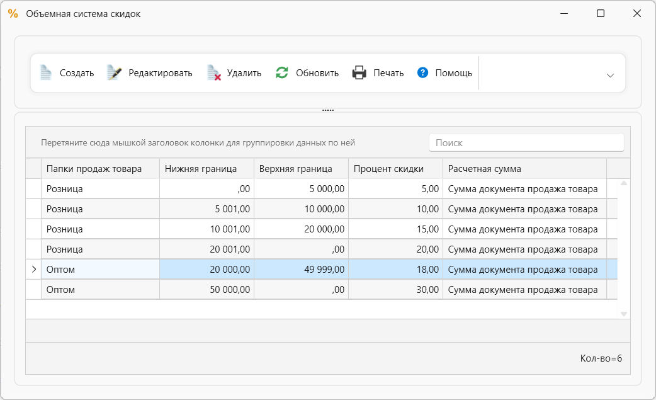
Task: Click the Редактировать pencil icon
Action: coord(114,73)
